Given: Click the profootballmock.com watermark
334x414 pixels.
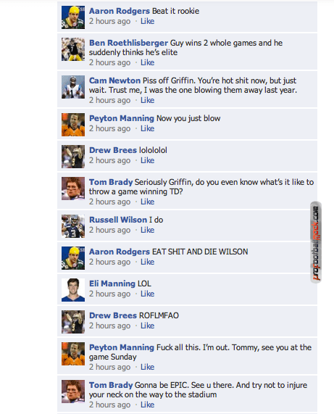Looking at the screenshot, I should click(316, 242).
